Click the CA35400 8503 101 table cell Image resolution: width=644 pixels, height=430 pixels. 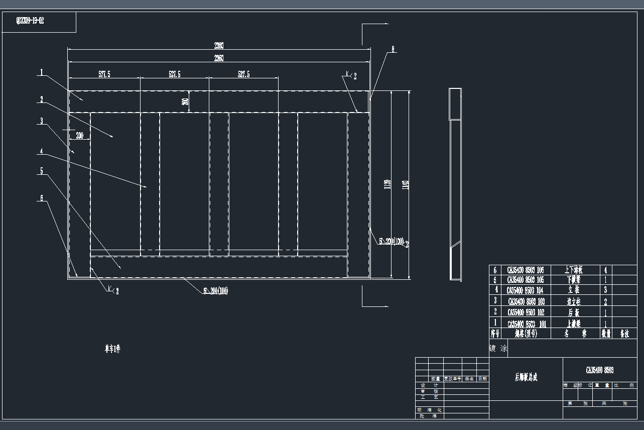pyautogui.click(x=525, y=324)
